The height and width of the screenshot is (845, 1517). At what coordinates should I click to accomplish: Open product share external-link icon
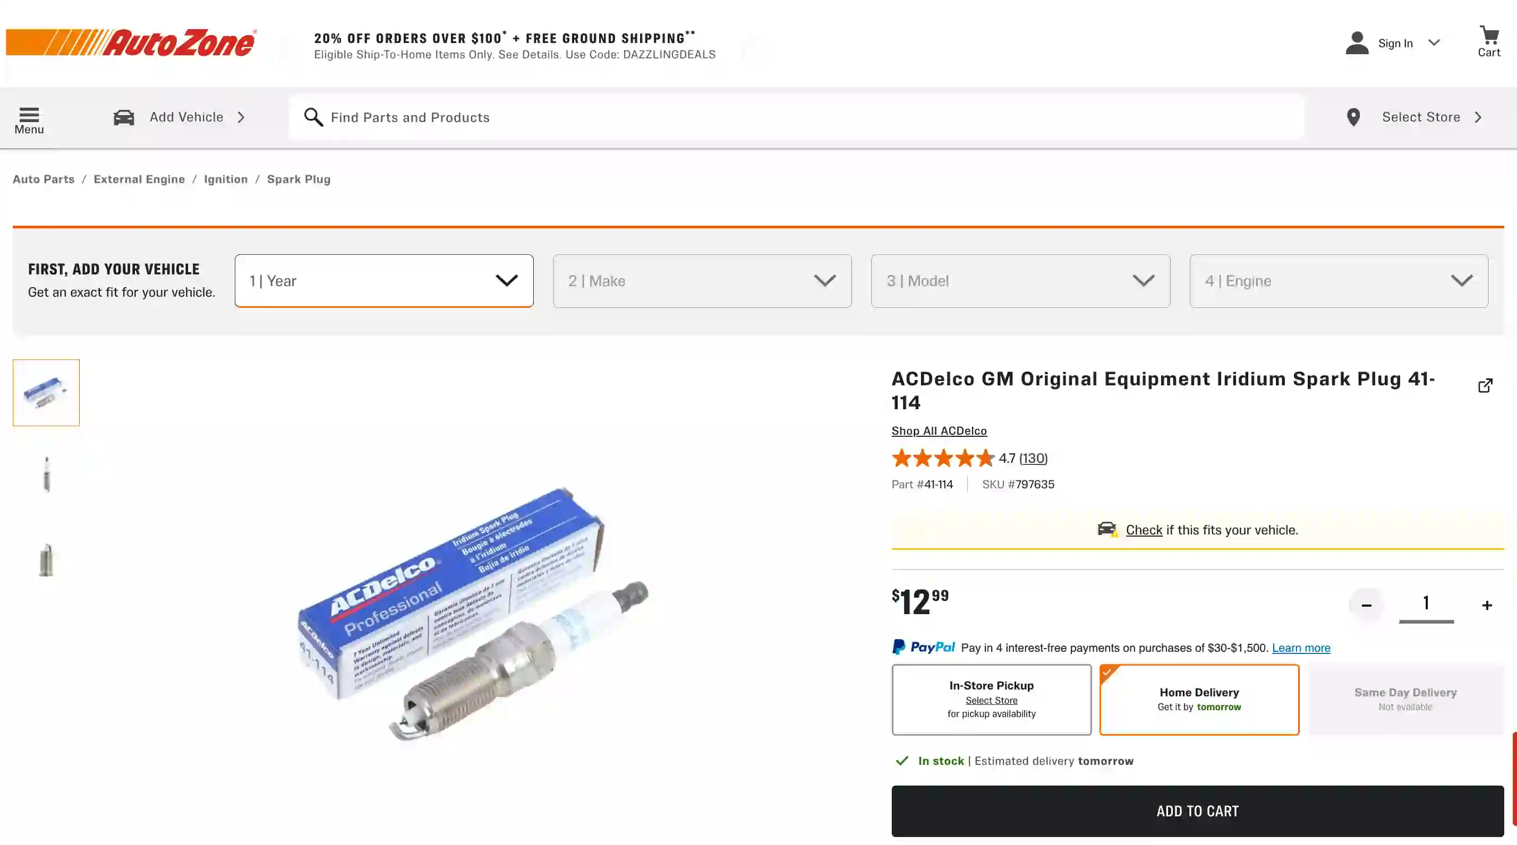[x=1486, y=385]
